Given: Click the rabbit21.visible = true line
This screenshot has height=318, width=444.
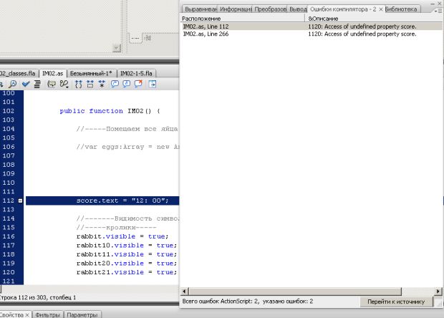Looking at the screenshot, I should tap(127, 272).
